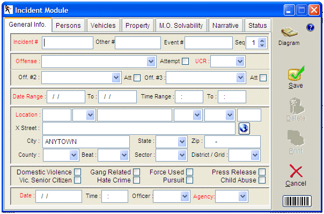Open the Narrative tab
Screen dimensions: 324x214
coord(225,26)
